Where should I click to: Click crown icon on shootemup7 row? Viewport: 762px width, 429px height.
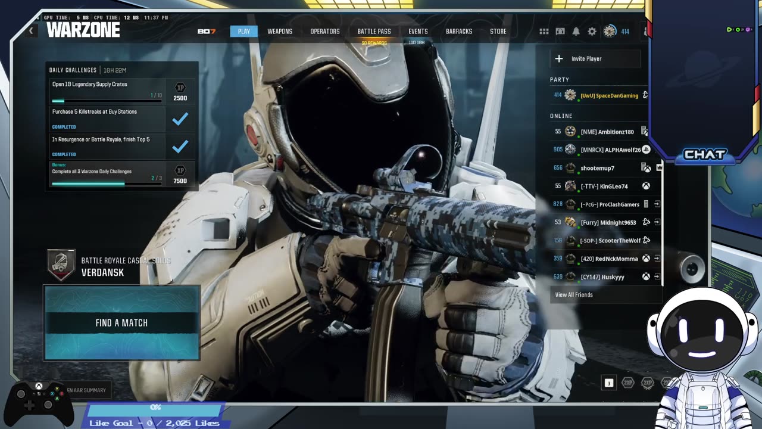[659, 168]
